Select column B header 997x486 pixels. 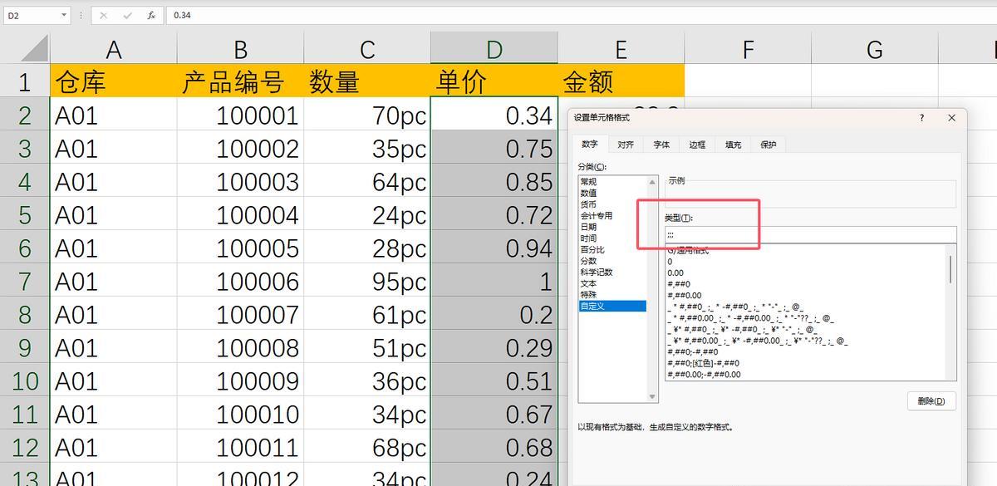coord(240,49)
